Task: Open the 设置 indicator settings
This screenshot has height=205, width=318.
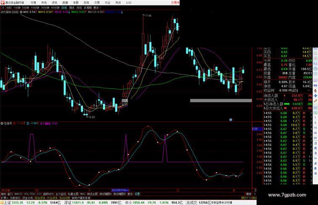Action: [x=137, y=194]
